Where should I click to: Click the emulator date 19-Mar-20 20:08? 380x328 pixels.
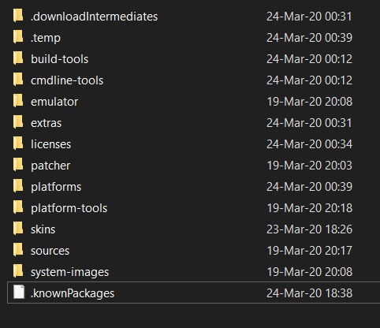[x=310, y=102]
